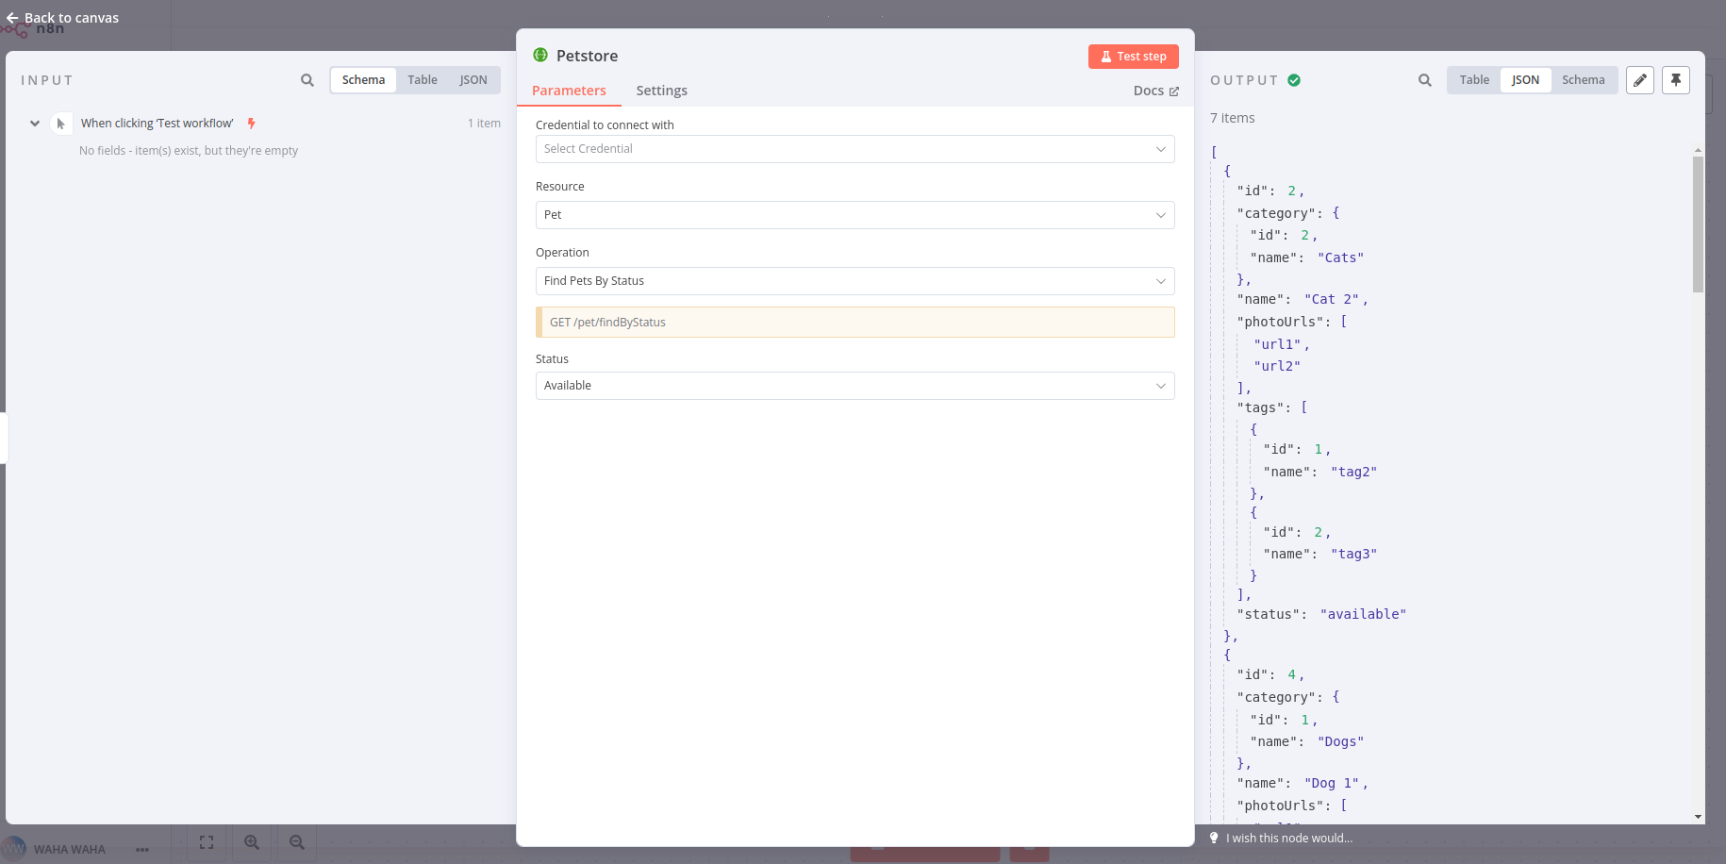Click the "available" status value in JSON

coord(1363,614)
